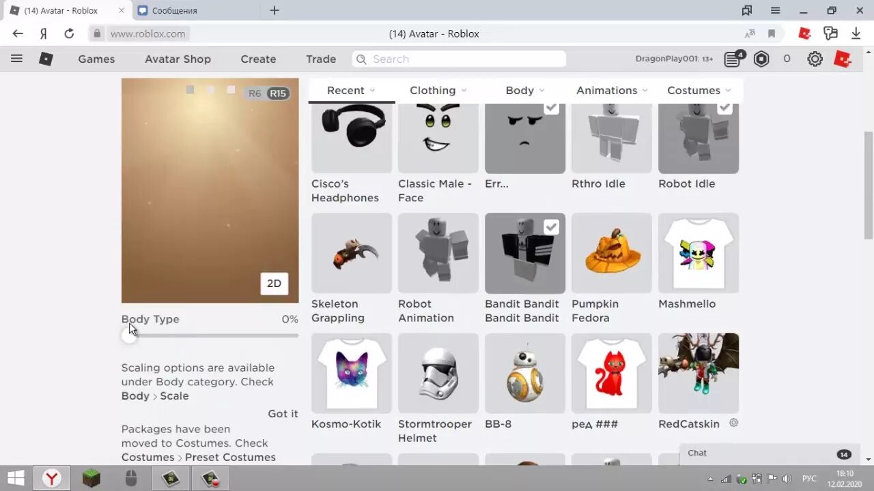Expand the Recent dropdown tab
The height and width of the screenshot is (491, 874).
point(351,90)
